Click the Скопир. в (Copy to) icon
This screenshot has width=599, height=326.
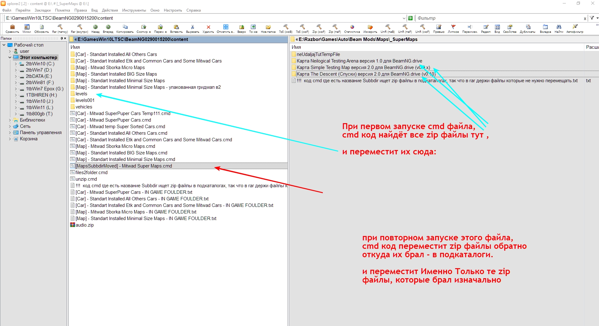point(144,27)
